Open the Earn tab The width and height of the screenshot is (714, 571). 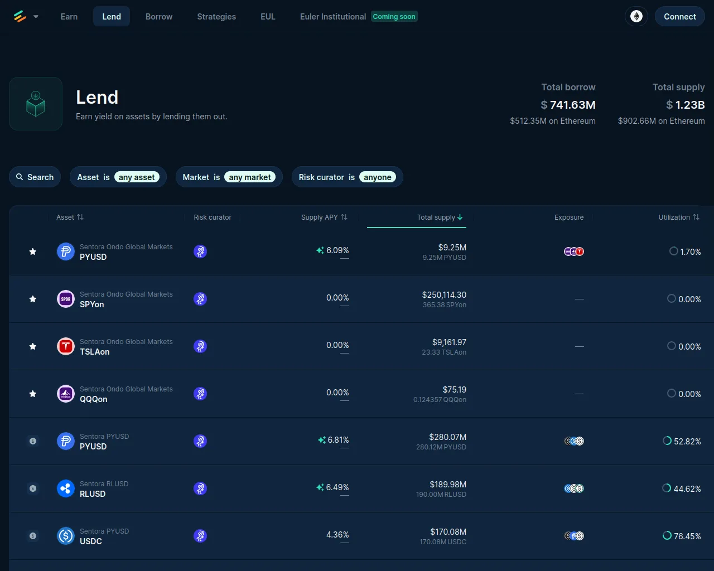point(69,17)
